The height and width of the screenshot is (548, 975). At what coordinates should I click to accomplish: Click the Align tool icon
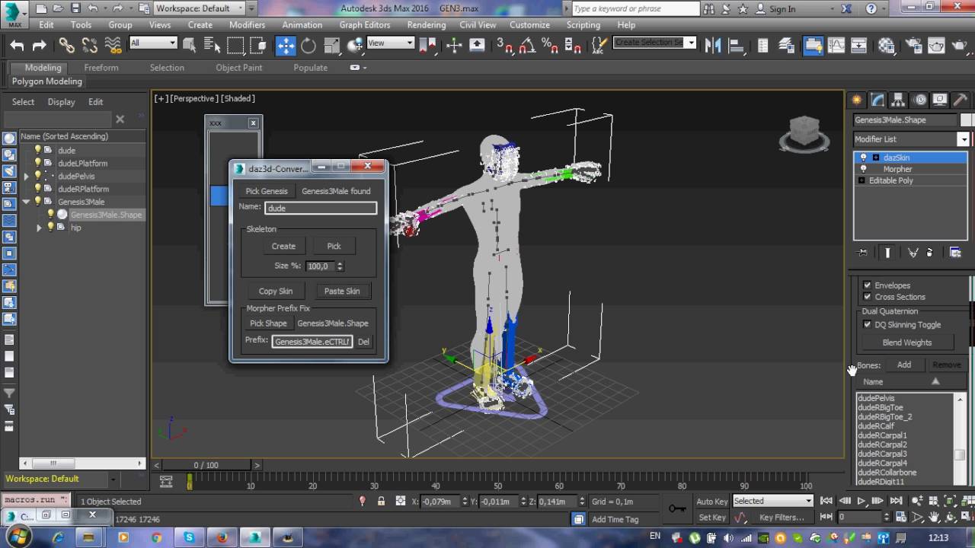point(737,46)
